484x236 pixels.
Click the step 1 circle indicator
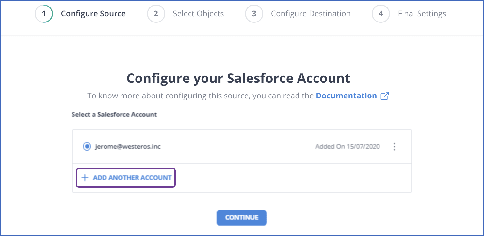point(44,14)
